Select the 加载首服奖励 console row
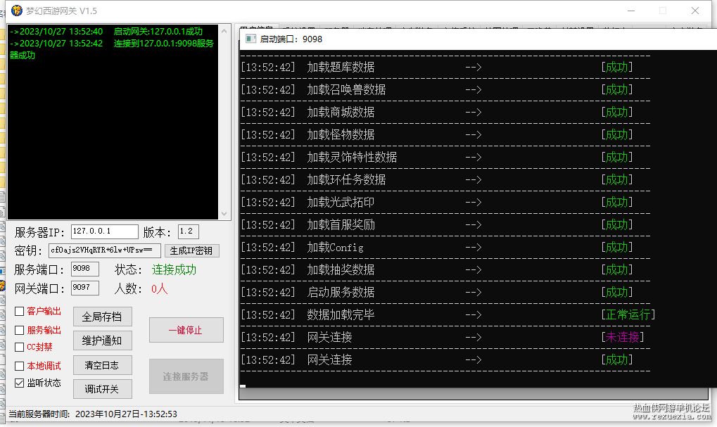The height and width of the screenshot is (427, 717). (x=437, y=225)
